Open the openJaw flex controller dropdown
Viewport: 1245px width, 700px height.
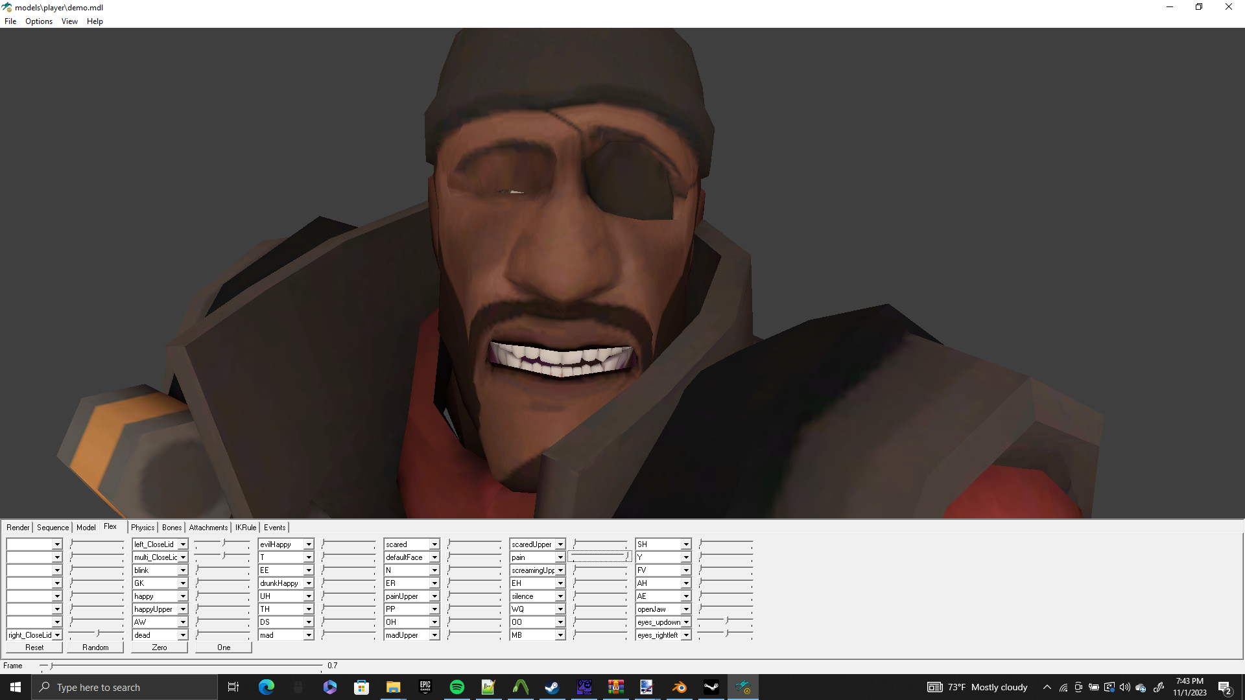click(685, 609)
